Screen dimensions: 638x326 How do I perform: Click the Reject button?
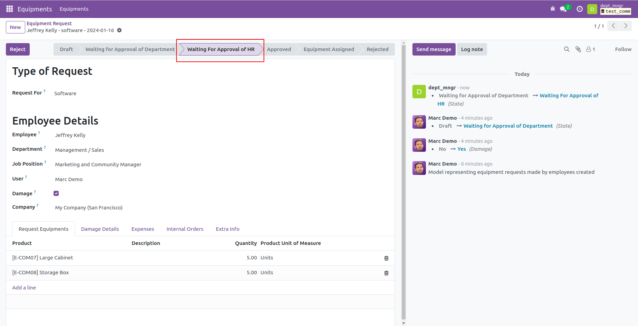click(x=18, y=49)
